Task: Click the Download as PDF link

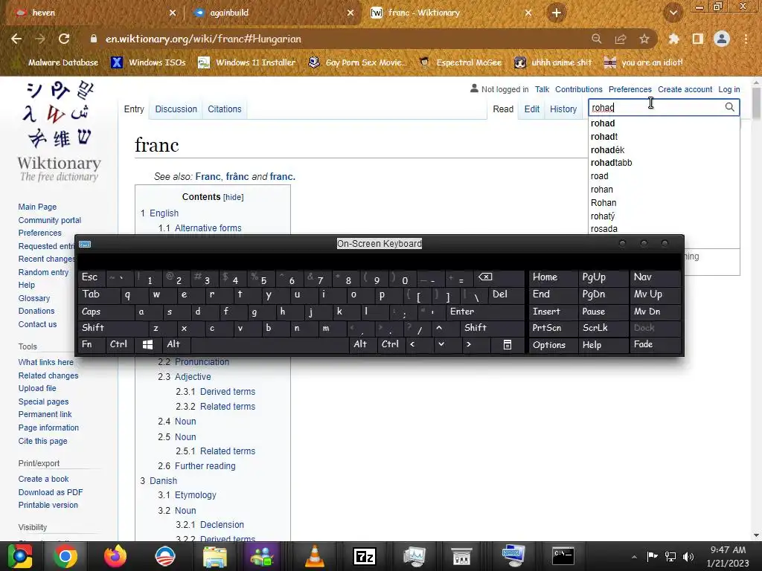Action: [x=51, y=492]
